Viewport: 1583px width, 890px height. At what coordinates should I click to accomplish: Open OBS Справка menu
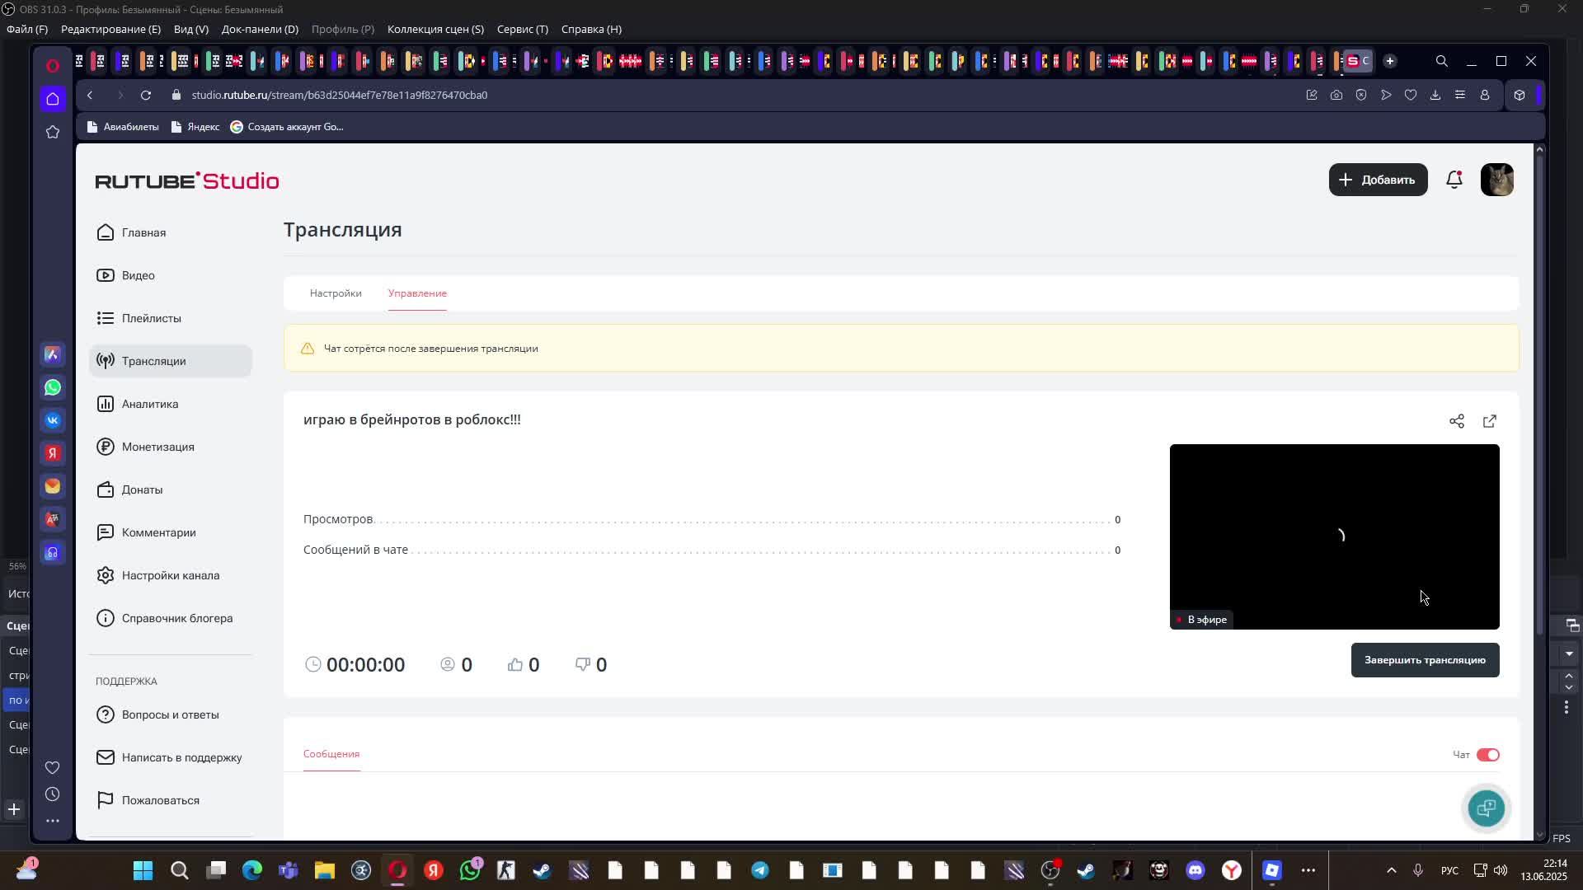[x=591, y=29]
